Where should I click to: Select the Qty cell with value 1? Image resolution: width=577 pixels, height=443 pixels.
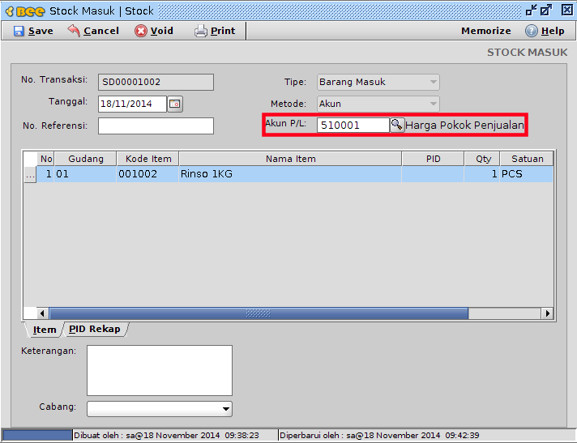pyautogui.click(x=482, y=174)
